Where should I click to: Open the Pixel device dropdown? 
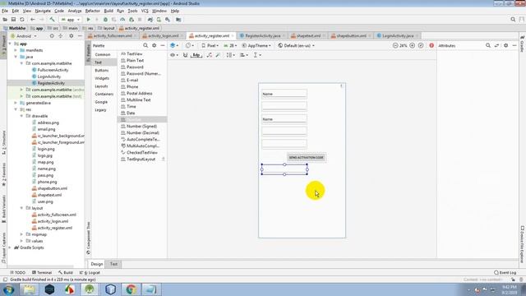point(210,45)
